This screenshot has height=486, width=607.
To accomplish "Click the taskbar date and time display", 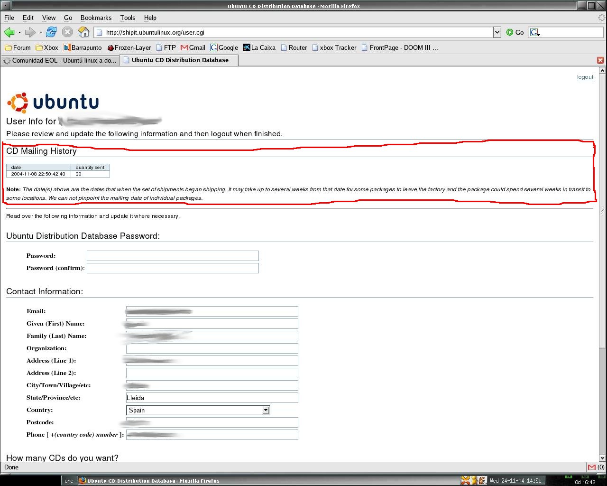I will click(x=515, y=481).
